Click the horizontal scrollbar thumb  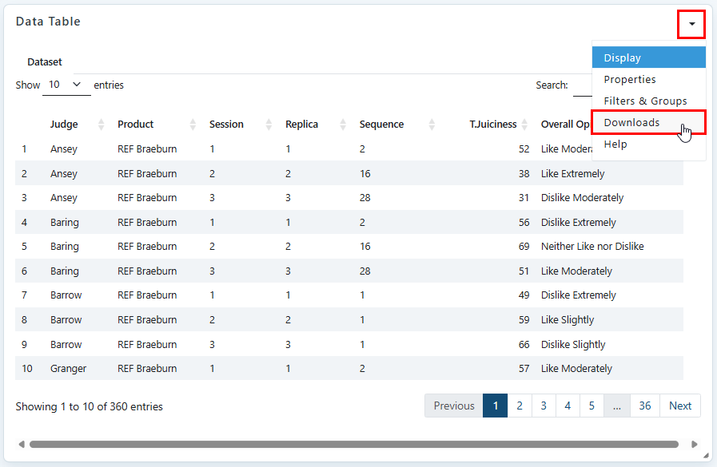point(354,444)
